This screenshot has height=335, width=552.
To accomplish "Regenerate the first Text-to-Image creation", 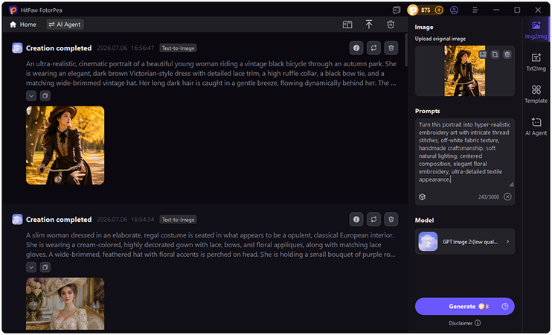I will point(373,48).
